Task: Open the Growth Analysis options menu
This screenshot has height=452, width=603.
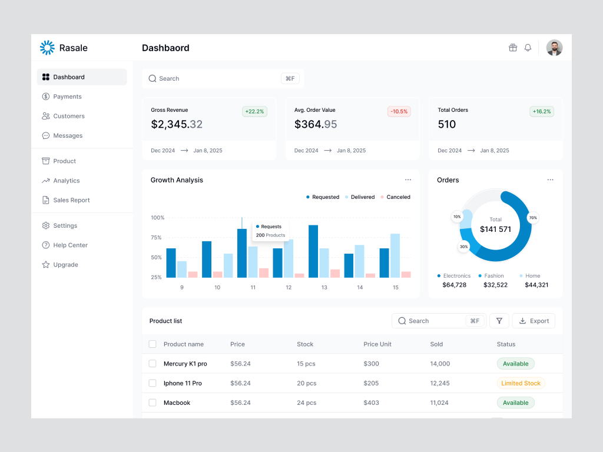Action: [x=408, y=180]
